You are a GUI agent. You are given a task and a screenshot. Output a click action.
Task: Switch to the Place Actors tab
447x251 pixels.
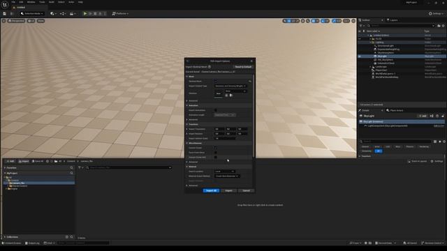(x=395, y=110)
